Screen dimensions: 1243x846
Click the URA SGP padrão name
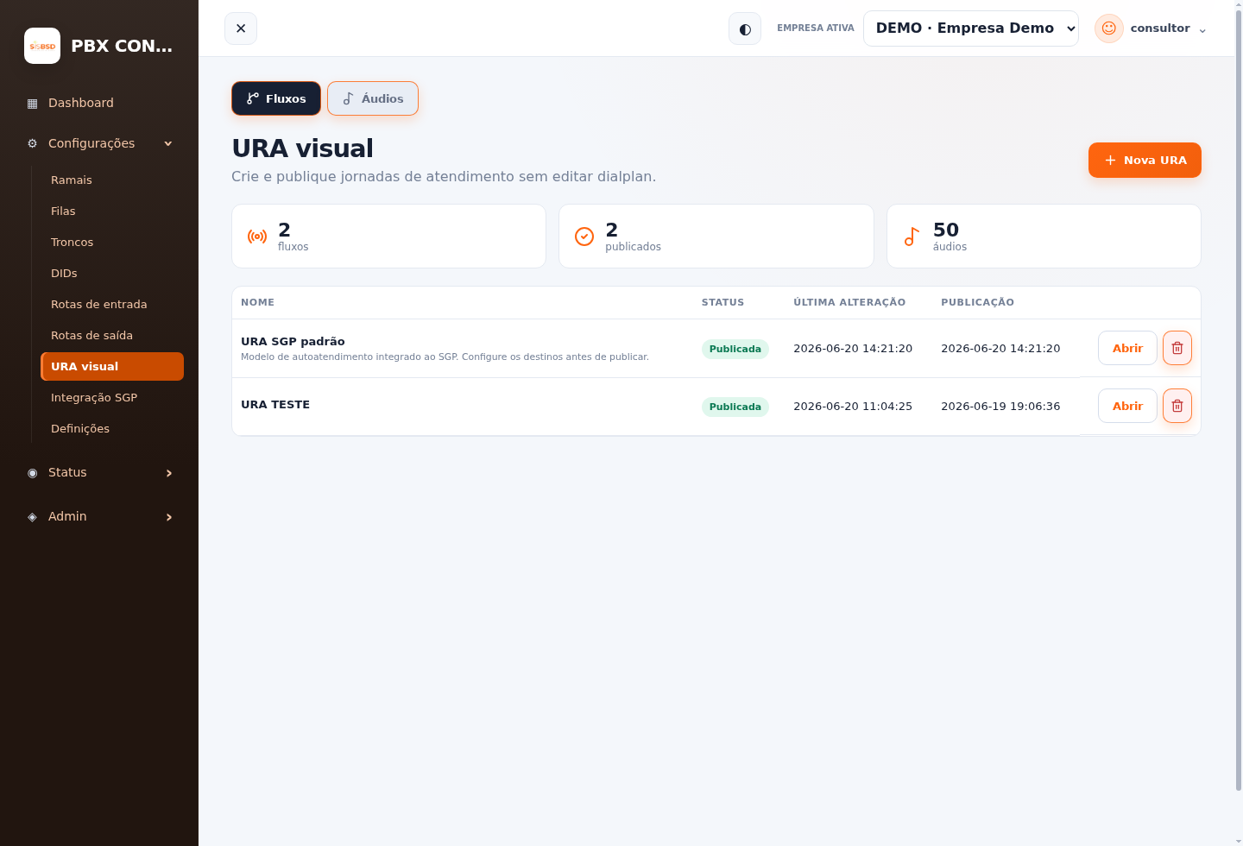pos(293,341)
